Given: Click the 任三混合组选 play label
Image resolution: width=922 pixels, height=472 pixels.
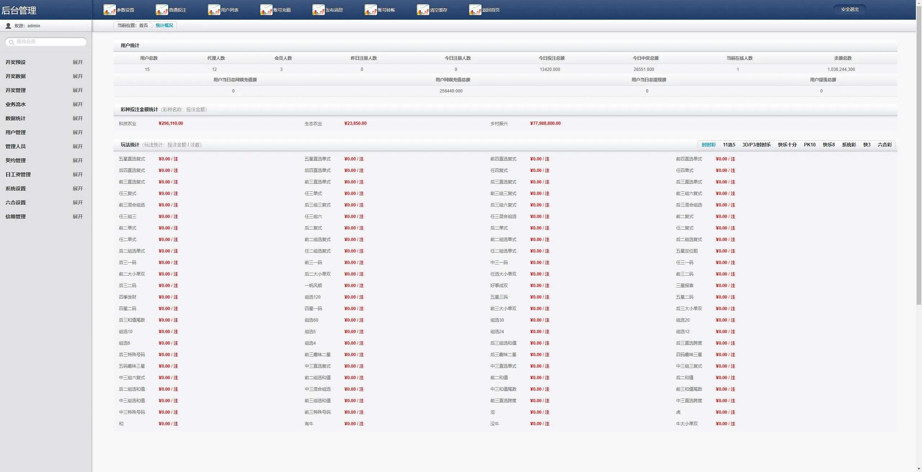Looking at the screenshot, I should 503,217.
